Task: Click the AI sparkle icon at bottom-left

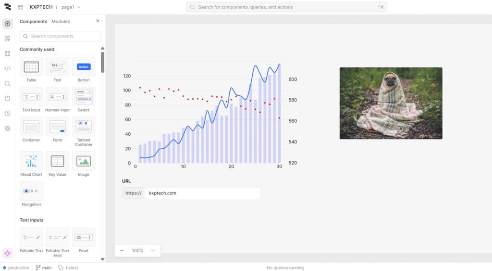Action: pos(7,253)
